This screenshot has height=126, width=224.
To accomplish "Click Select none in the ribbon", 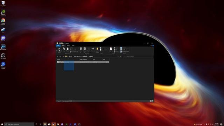I will 124,50.
